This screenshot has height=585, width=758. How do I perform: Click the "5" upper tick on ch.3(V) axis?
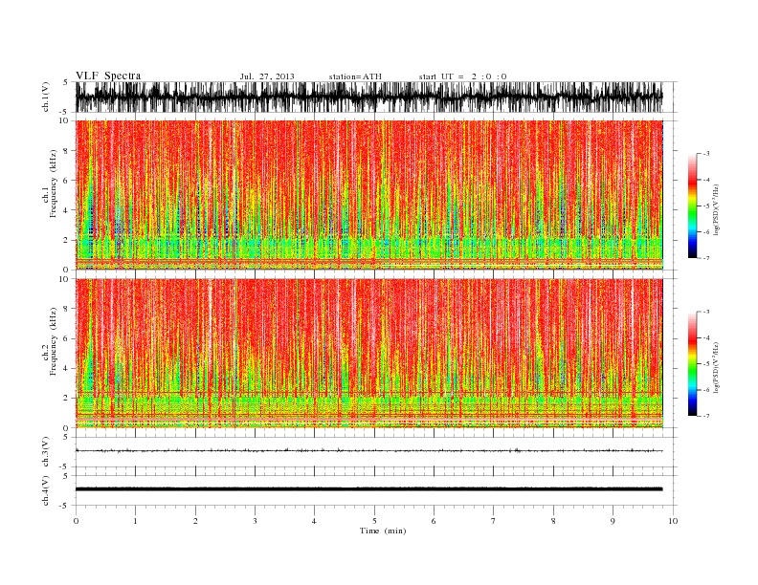pos(66,437)
